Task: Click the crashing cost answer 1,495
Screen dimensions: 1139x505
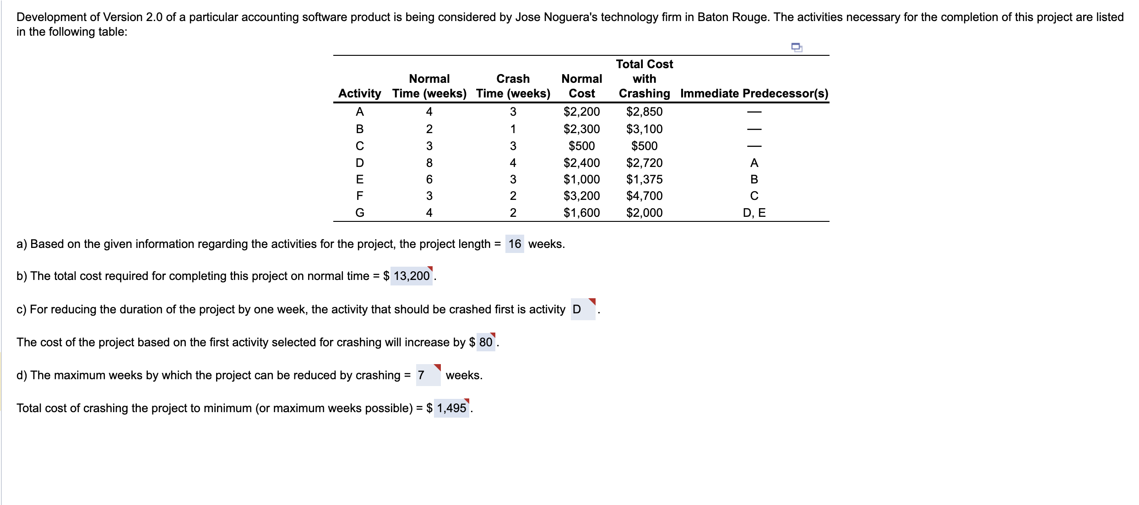Action: (452, 408)
